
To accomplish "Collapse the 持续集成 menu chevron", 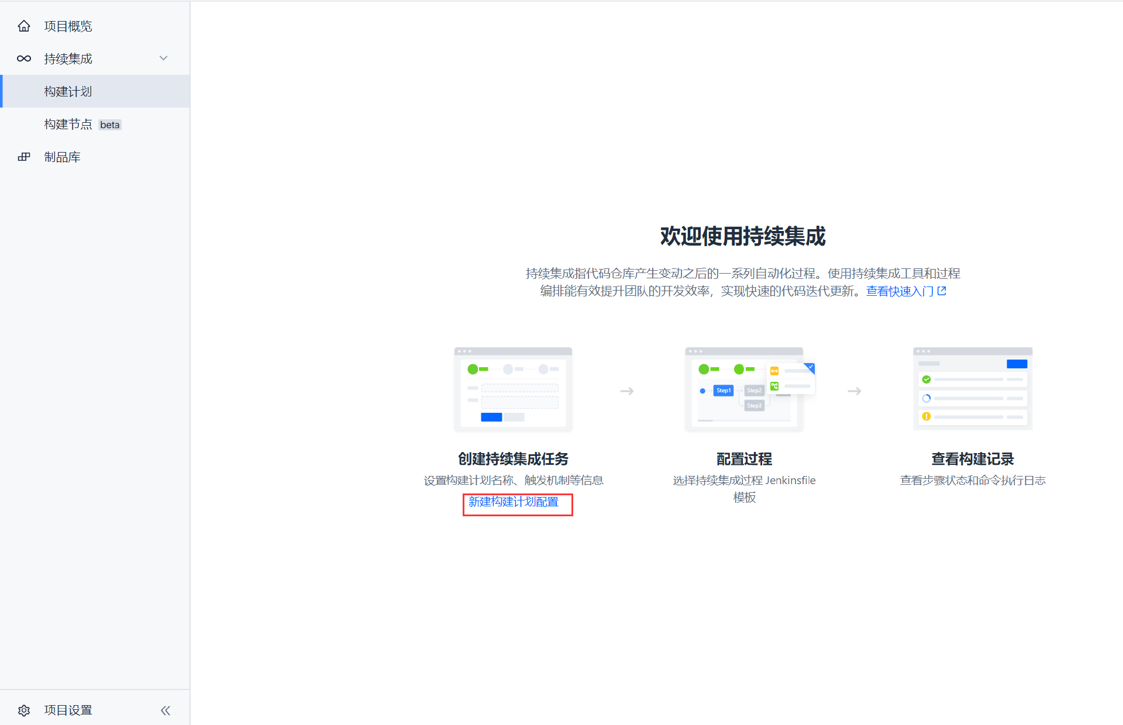I will coord(164,58).
